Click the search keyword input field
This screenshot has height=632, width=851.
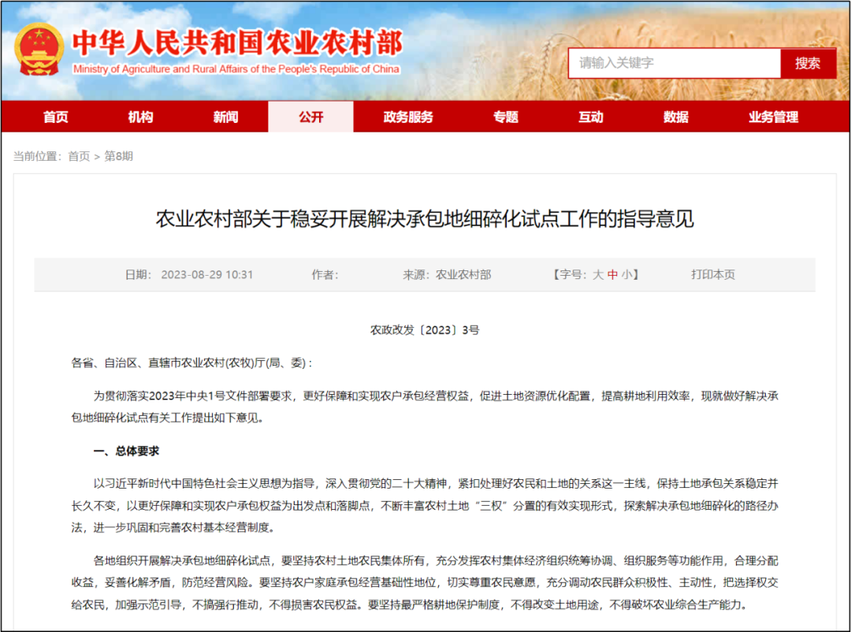click(x=674, y=63)
